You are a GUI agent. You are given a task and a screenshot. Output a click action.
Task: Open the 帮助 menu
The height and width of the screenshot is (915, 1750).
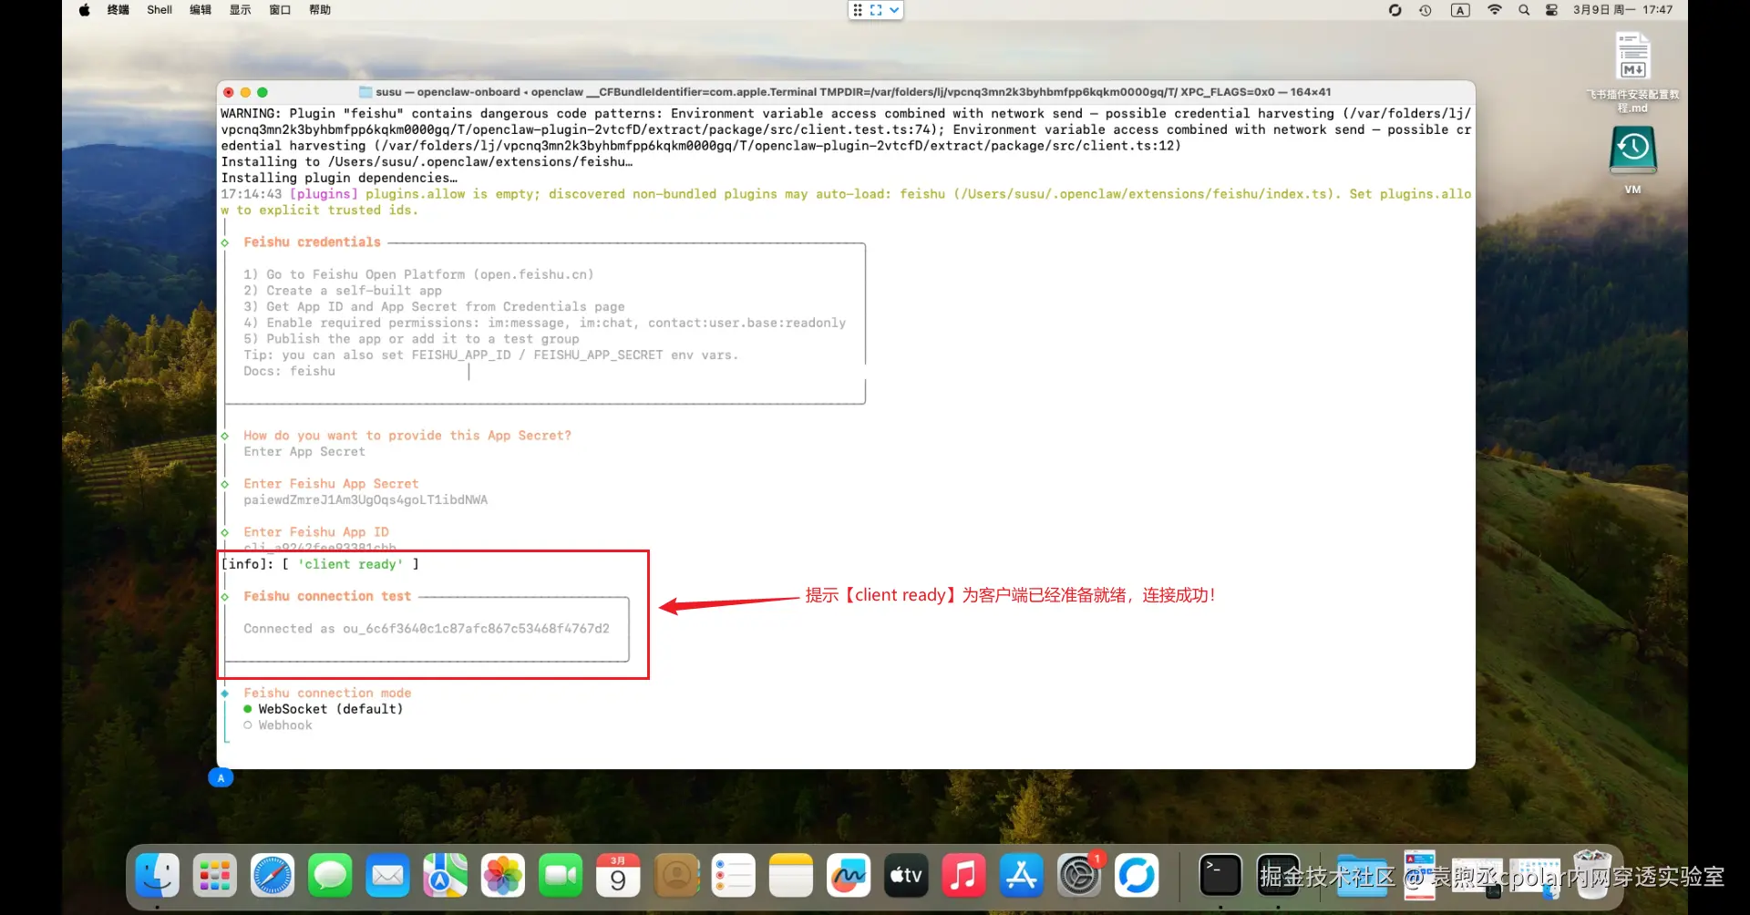pyautogui.click(x=320, y=10)
